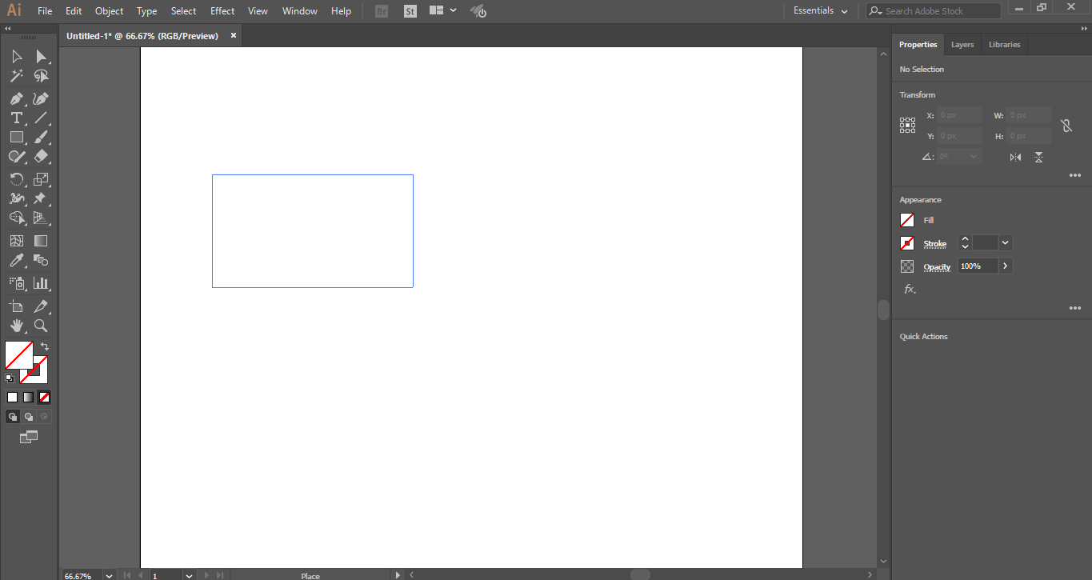Click the Flip Horizontal button in Transform

pos(1014,157)
